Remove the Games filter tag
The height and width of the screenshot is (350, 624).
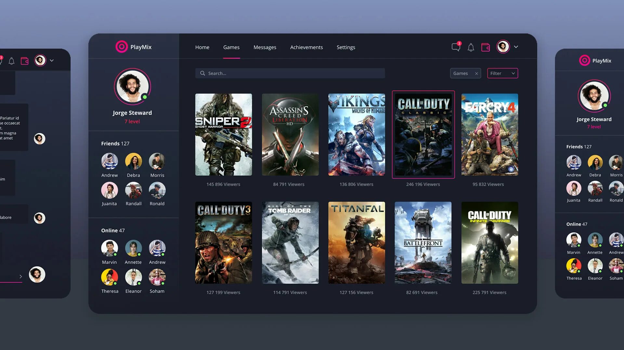(x=476, y=73)
